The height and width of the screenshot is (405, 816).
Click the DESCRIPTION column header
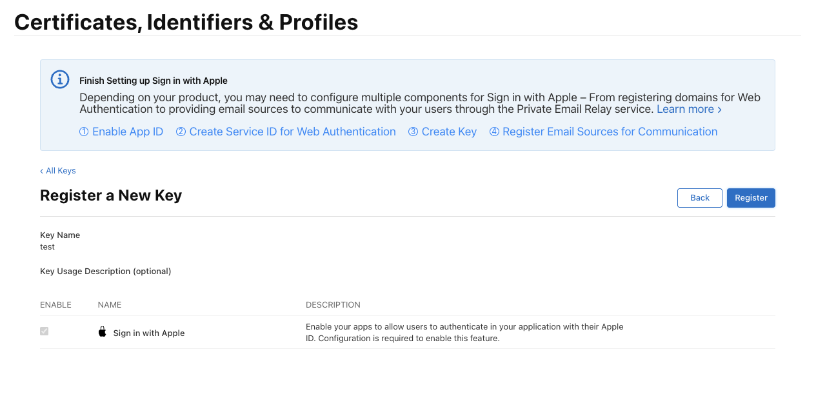tap(333, 305)
